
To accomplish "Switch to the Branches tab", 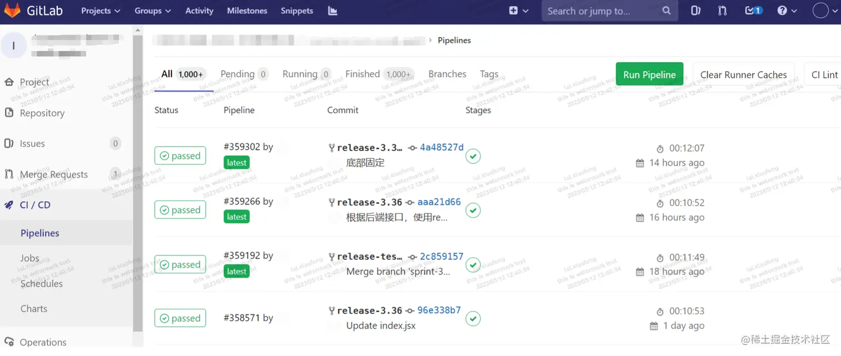I will coord(447,74).
